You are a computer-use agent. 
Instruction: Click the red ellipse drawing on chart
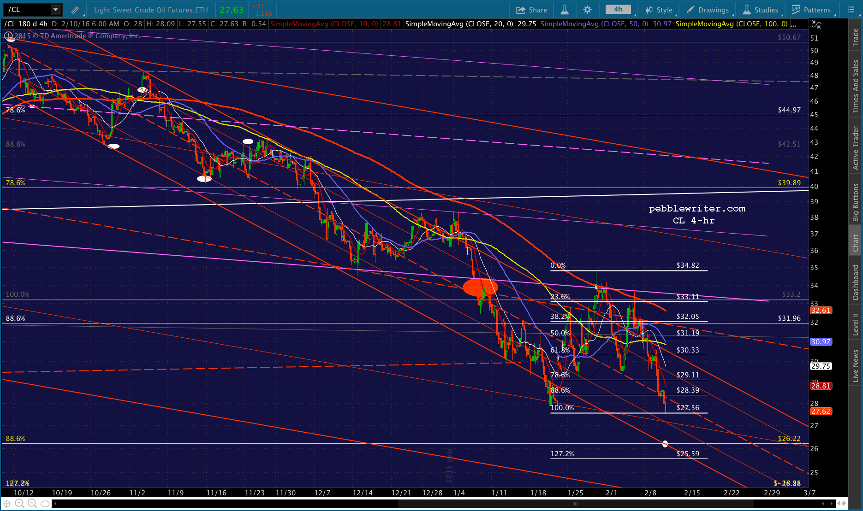click(x=480, y=287)
